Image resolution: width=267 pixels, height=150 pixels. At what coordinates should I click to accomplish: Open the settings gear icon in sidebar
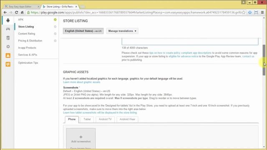[8, 46]
